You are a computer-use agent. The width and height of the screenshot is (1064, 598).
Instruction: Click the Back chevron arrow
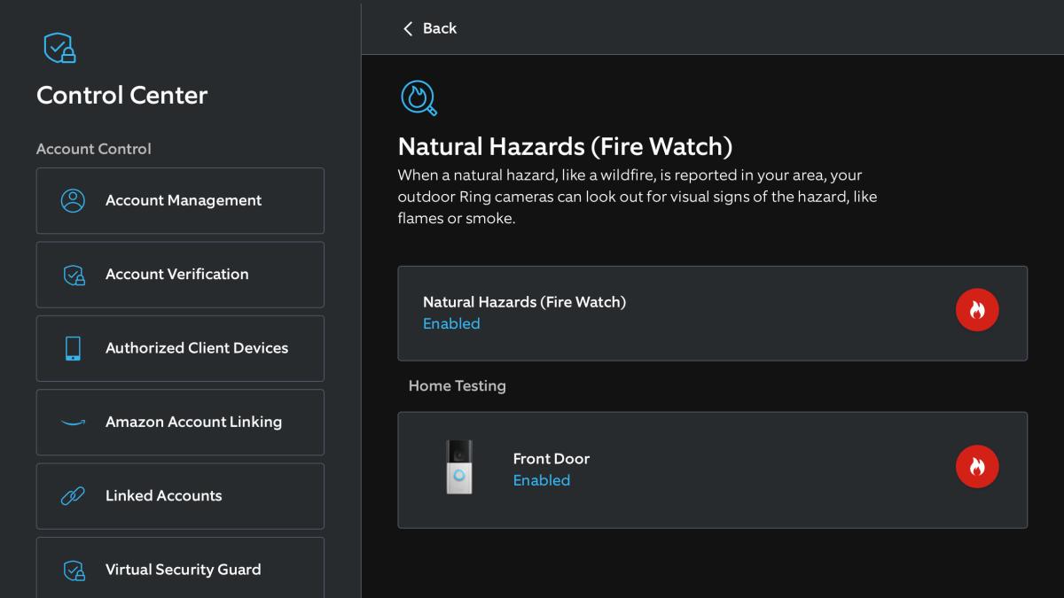pos(408,28)
